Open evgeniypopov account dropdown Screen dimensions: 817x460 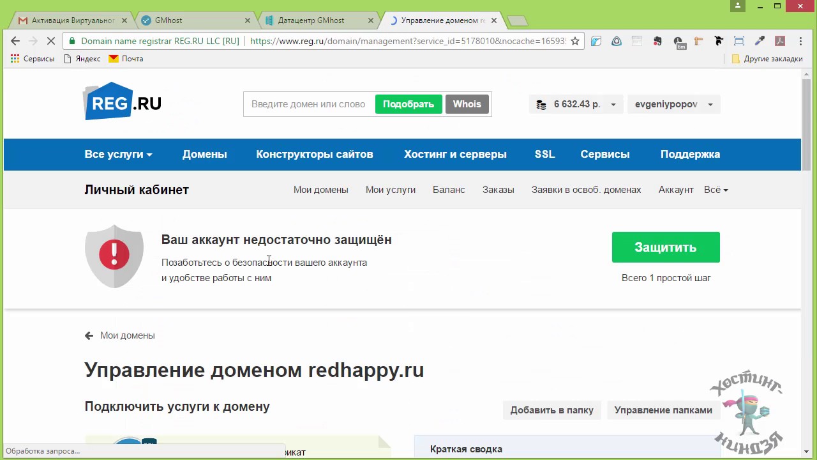pos(674,105)
